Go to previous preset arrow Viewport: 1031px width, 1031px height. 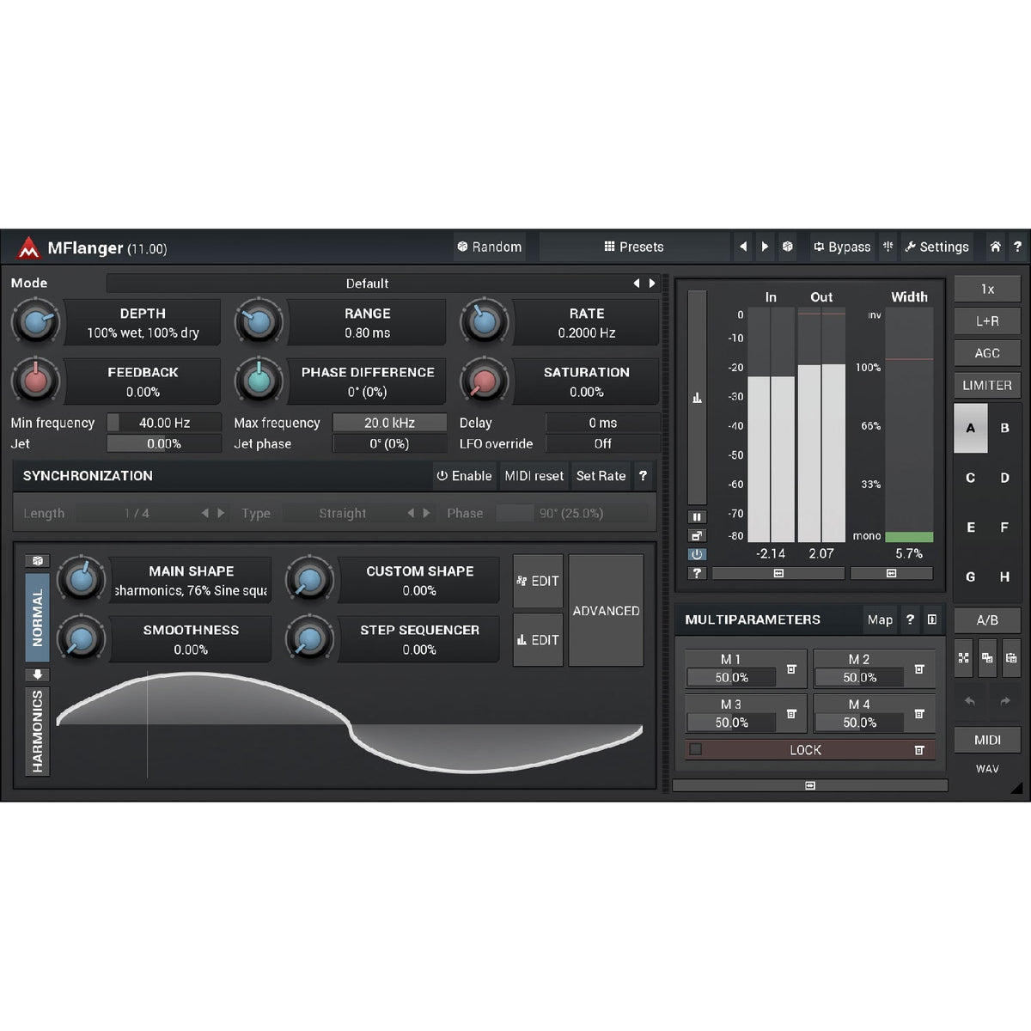(743, 247)
